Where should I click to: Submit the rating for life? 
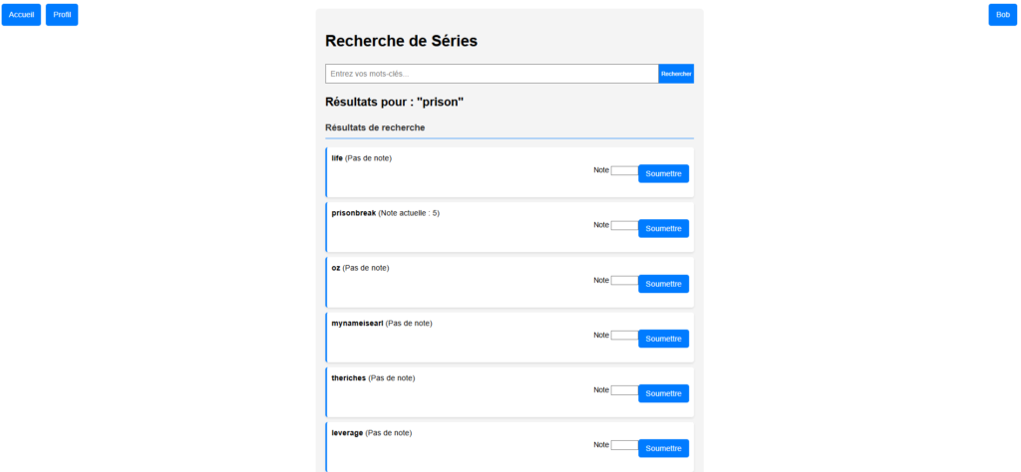coord(663,173)
